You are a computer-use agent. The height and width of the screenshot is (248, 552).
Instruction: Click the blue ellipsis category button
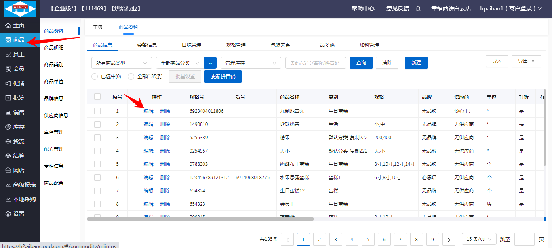point(211,63)
